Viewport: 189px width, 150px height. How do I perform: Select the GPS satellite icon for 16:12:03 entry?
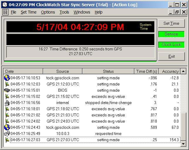pos(7,84)
